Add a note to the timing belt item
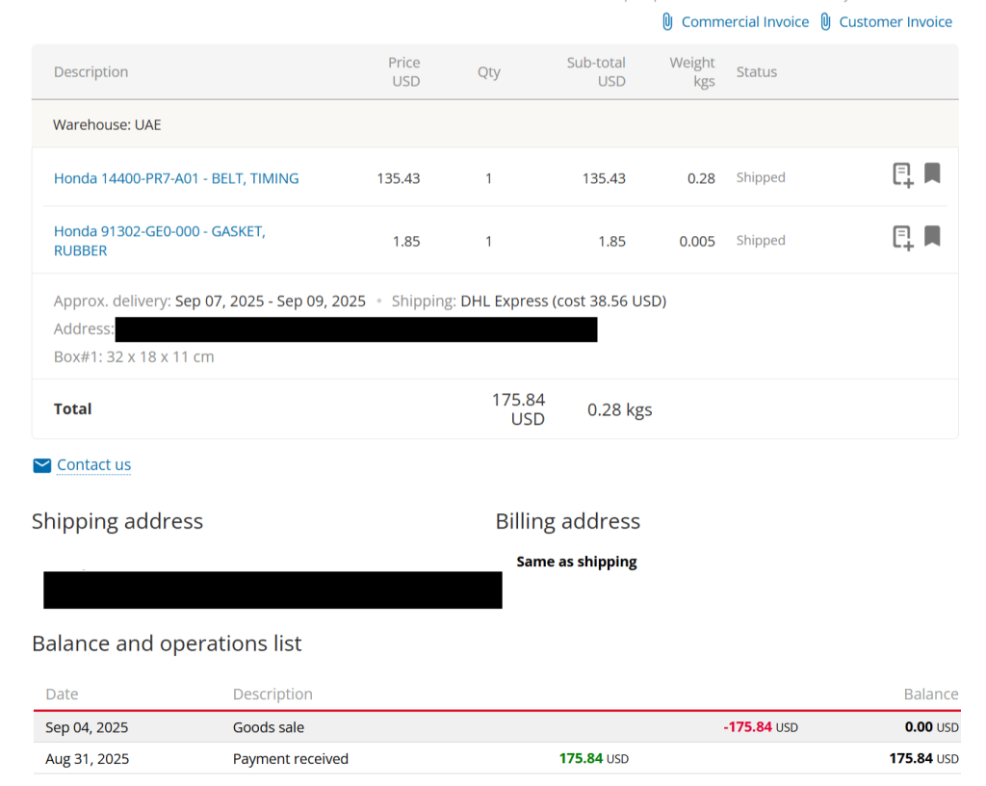This screenshot has height=786, width=986. tap(902, 174)
